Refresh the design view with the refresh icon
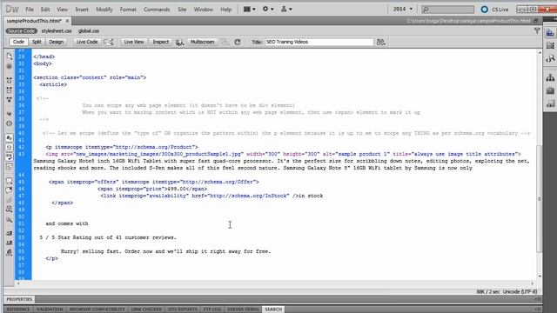The height and width of the screenshot is (313, 557). point(238,42)
